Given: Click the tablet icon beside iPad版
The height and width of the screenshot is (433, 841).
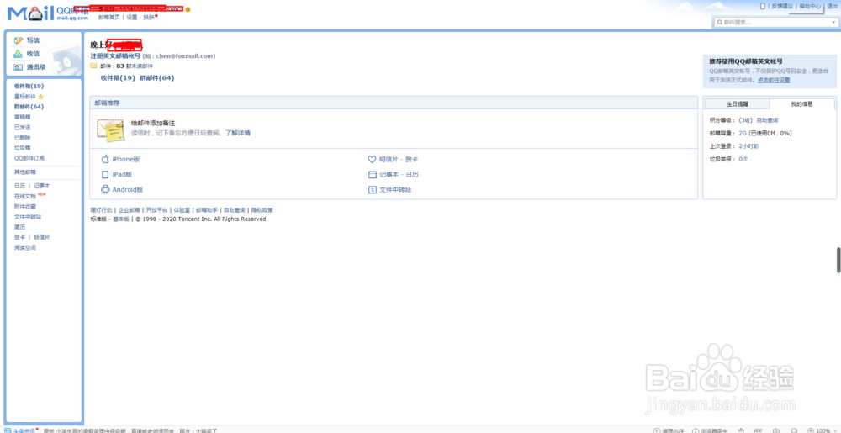Looking at the screenshot, I should (105, 174).
